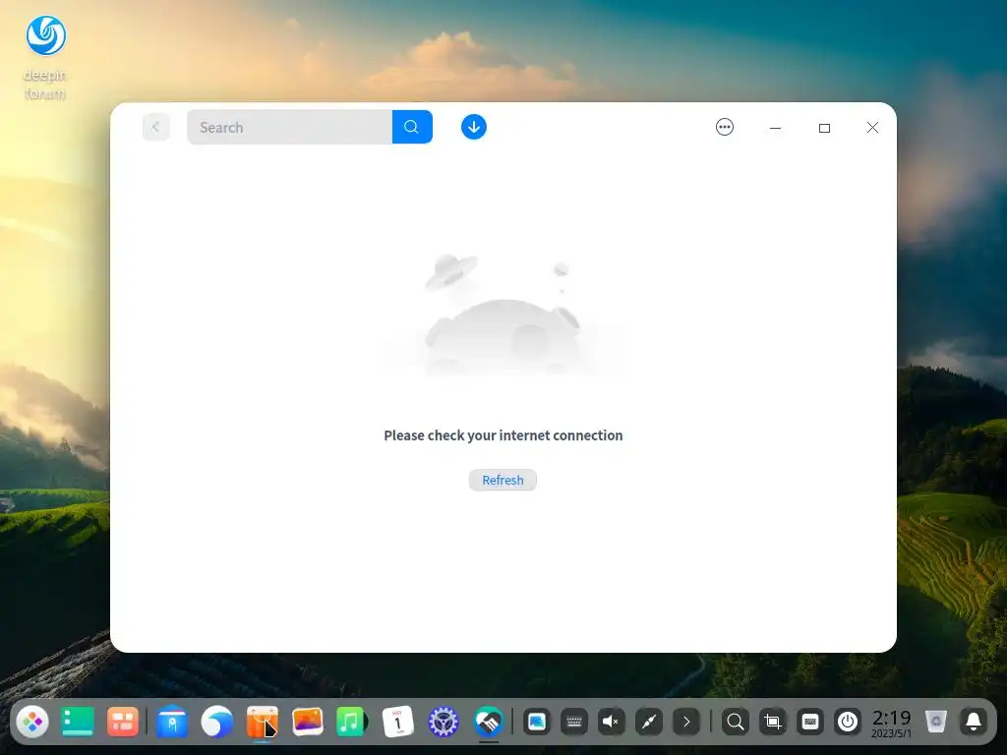1007x755 pixels.
Task: Expand the tray with the chevron arrow
Action: pyautogui.click(x=685, y=723)
